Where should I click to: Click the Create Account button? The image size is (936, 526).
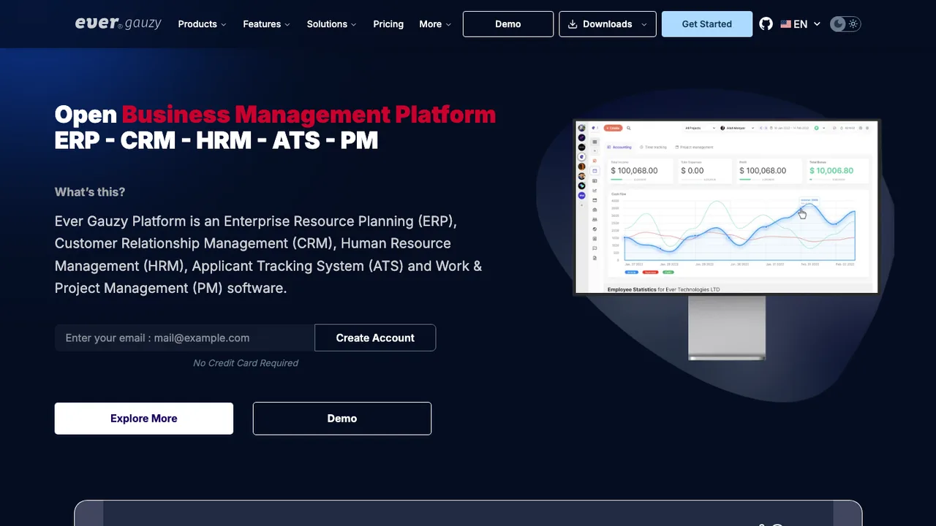point(375,338)
